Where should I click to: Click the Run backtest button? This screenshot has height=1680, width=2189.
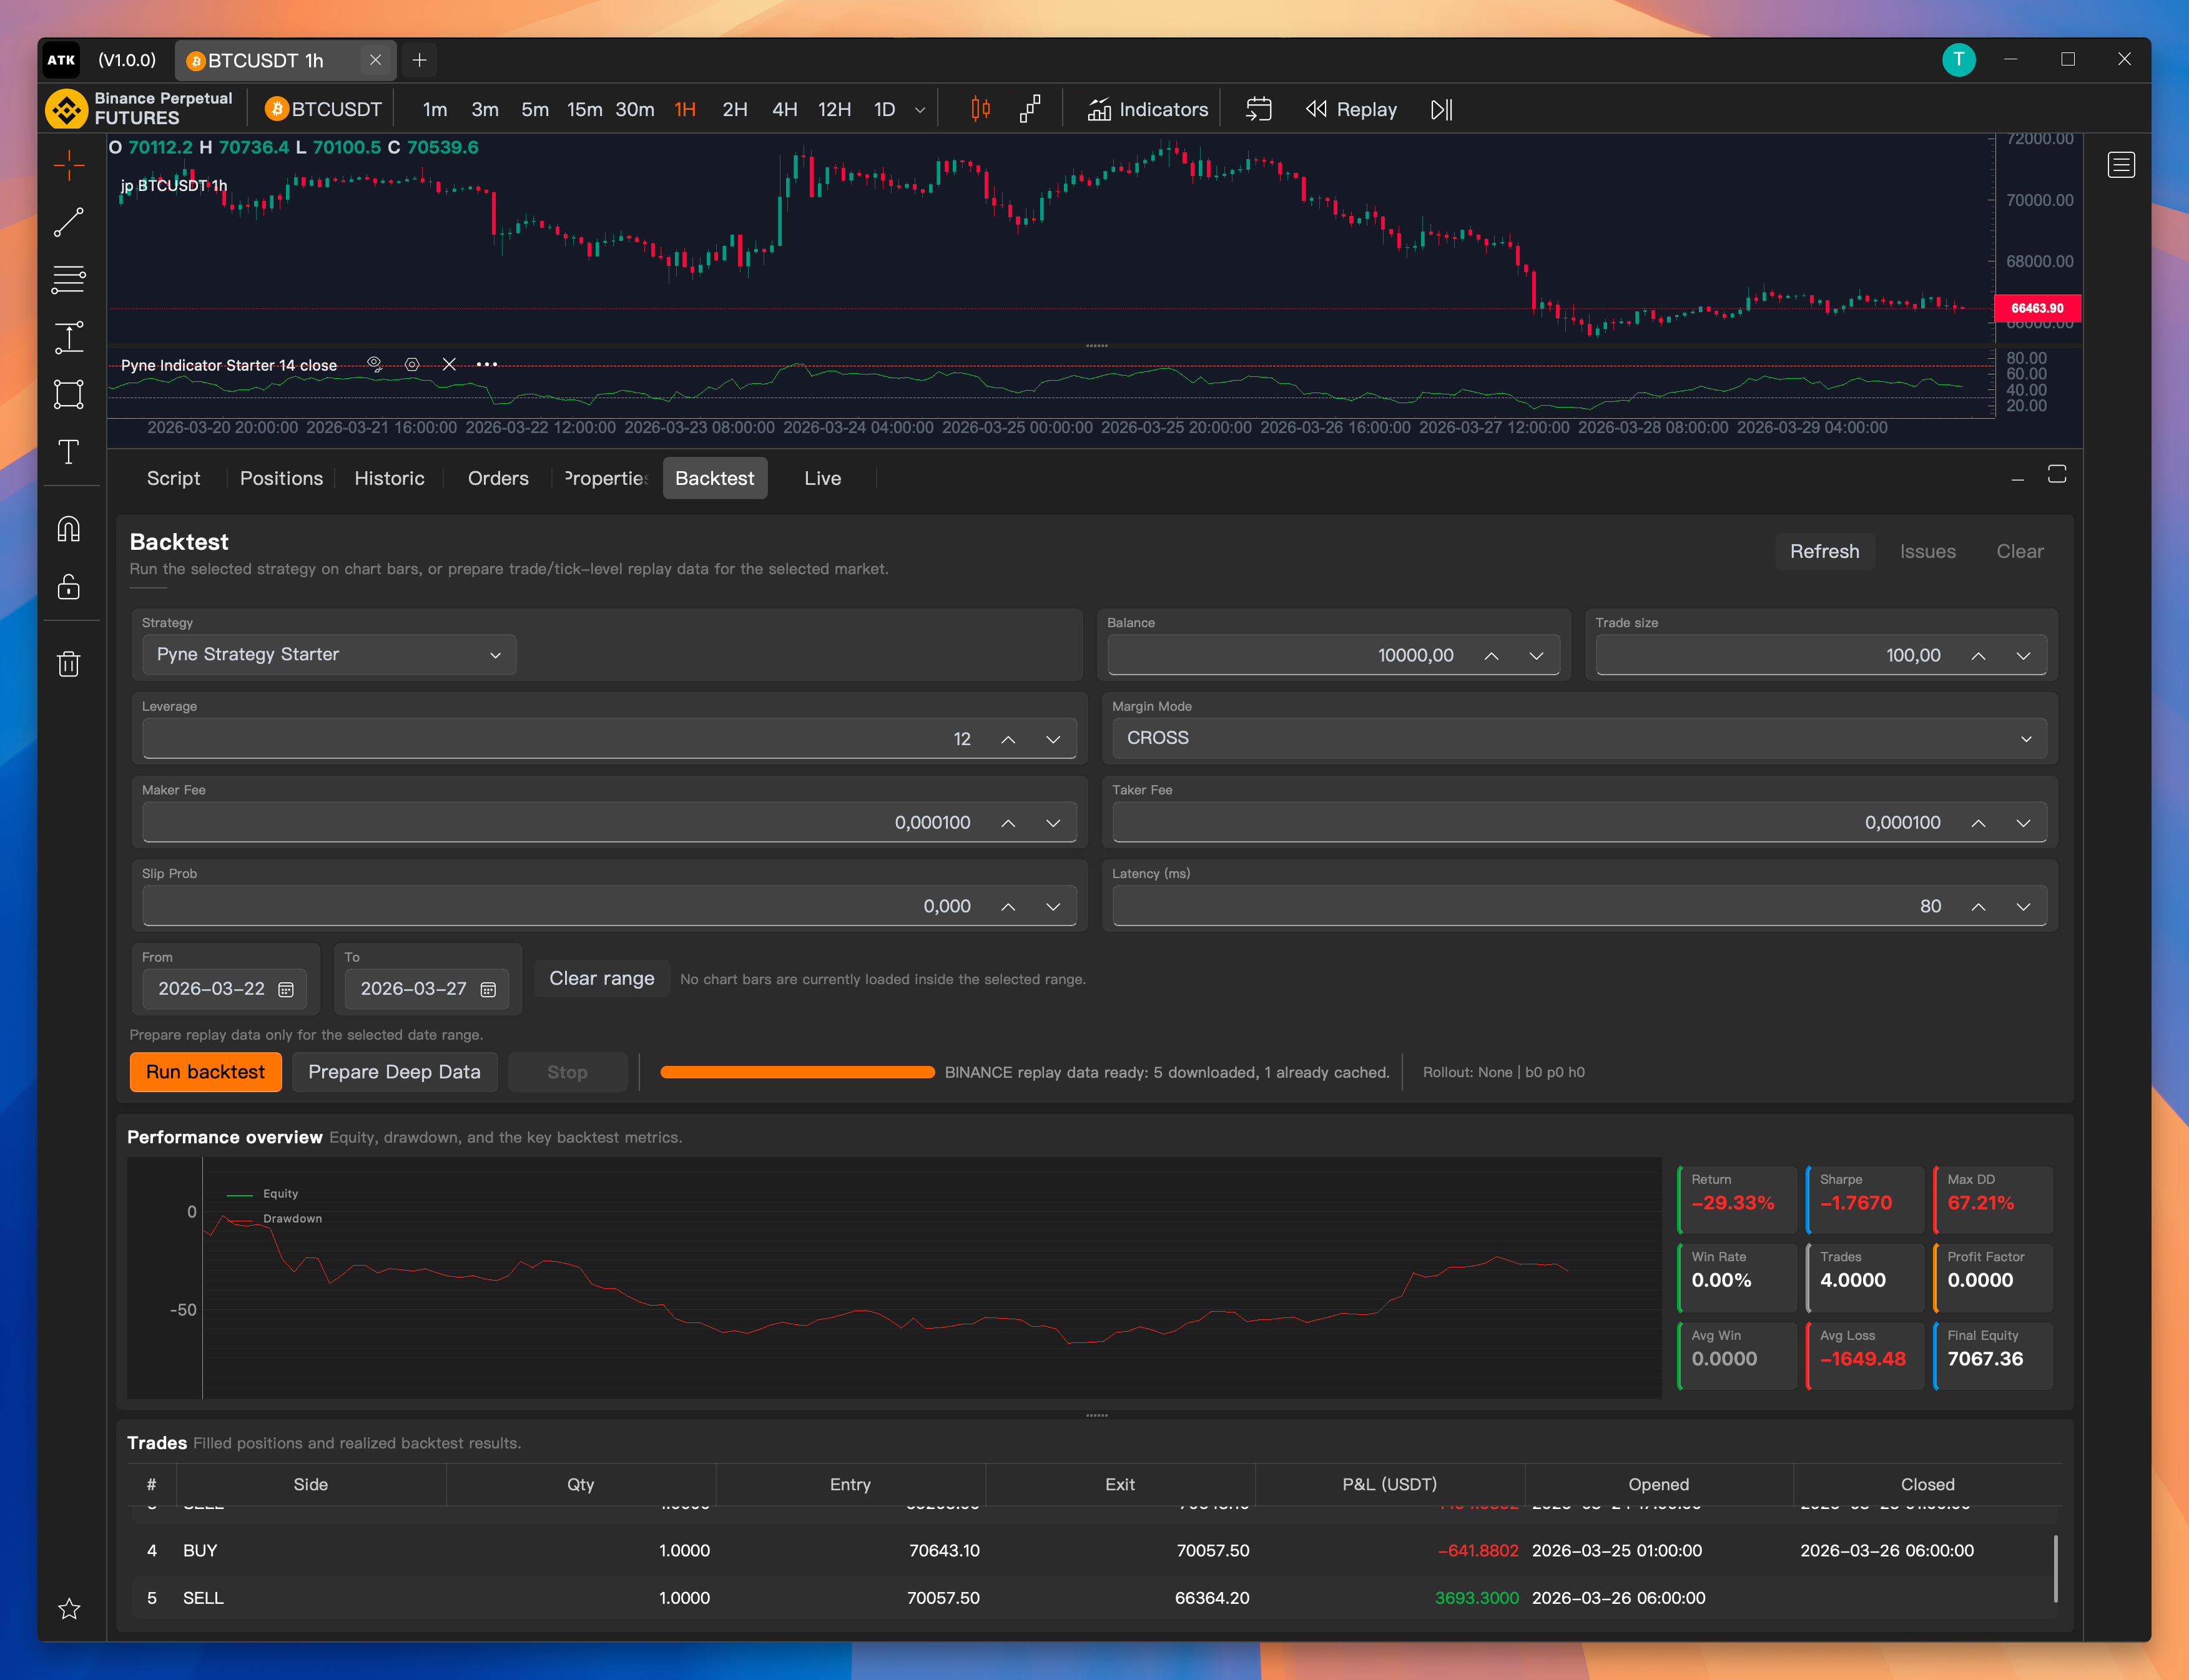click(205, 1072)
